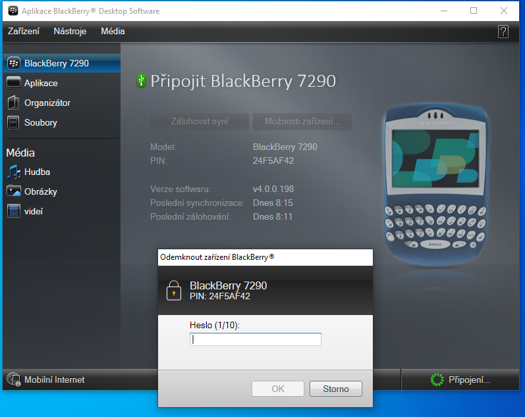
Task: Click the Mobilní Internet globe icon
Action: coord(13,380)
